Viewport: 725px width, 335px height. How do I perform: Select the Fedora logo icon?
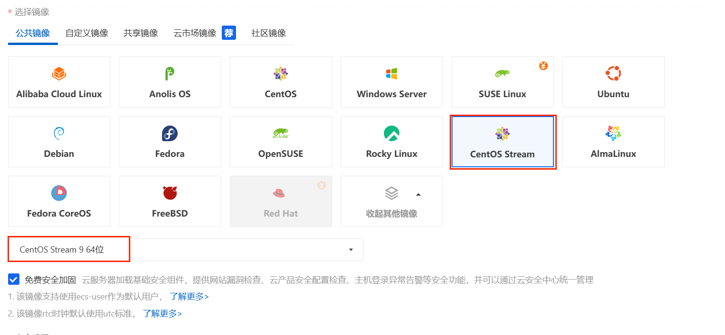[x=170, y=134]
